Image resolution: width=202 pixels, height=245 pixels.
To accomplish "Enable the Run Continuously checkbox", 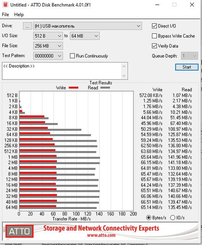I will point(72,56).
